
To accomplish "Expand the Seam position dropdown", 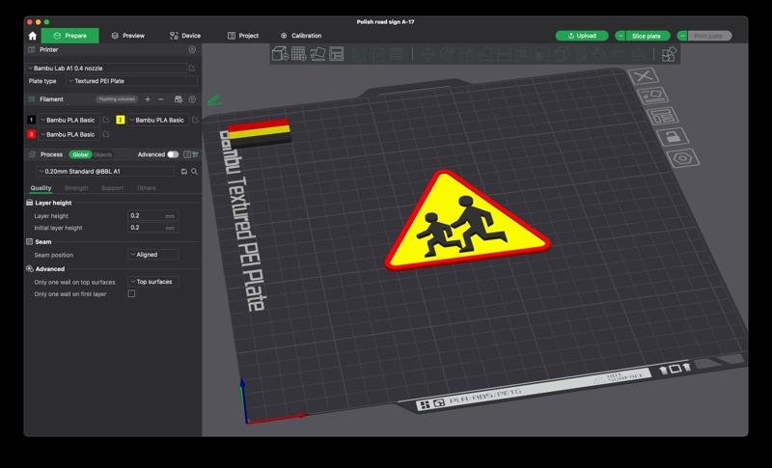I will (153, 255).
